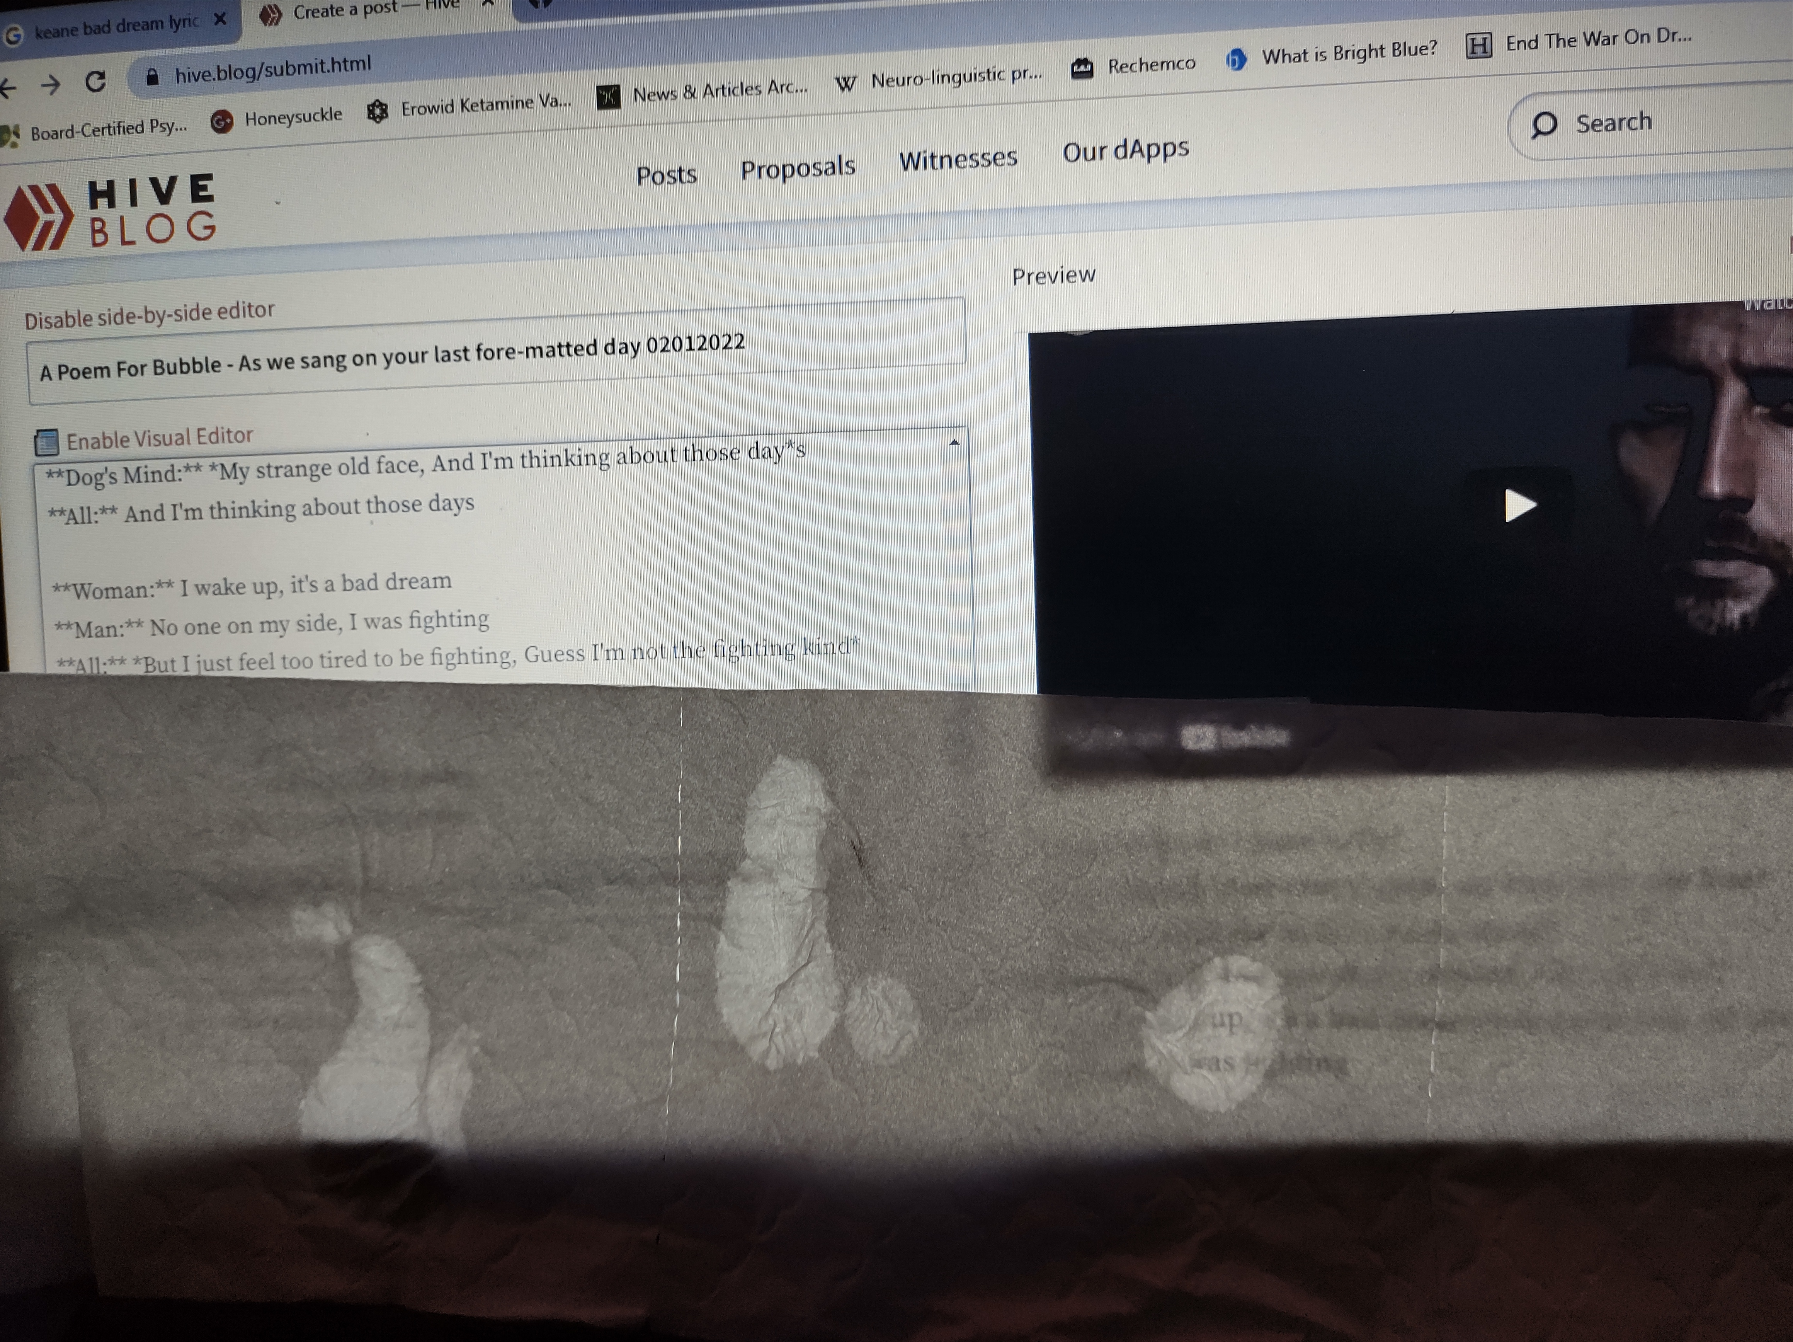Open the Proposals menu item
This screenshot has height=1342, width=1793.
tap(798, 168)
